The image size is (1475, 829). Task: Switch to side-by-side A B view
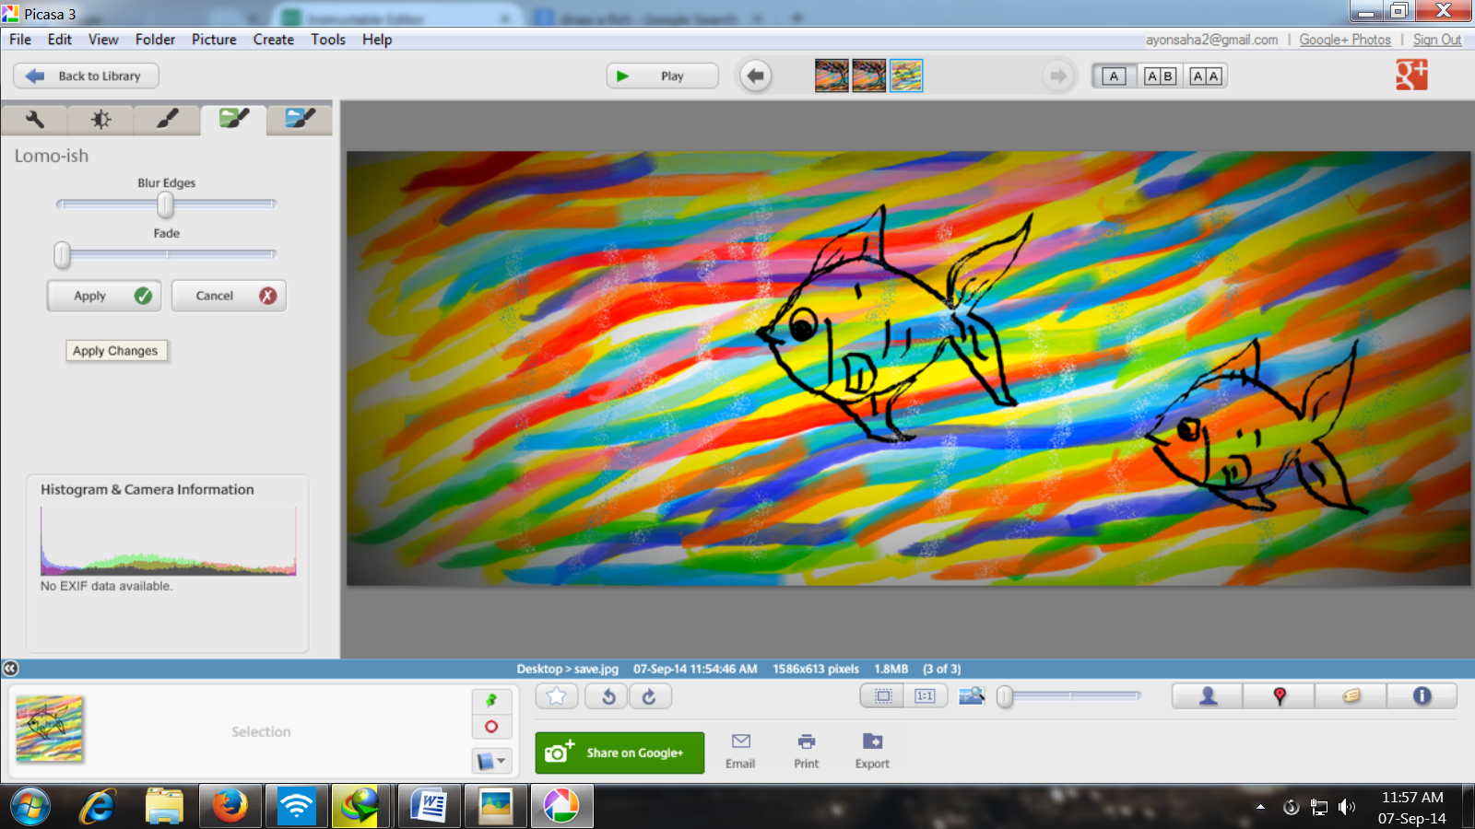tap(1161, 76)
